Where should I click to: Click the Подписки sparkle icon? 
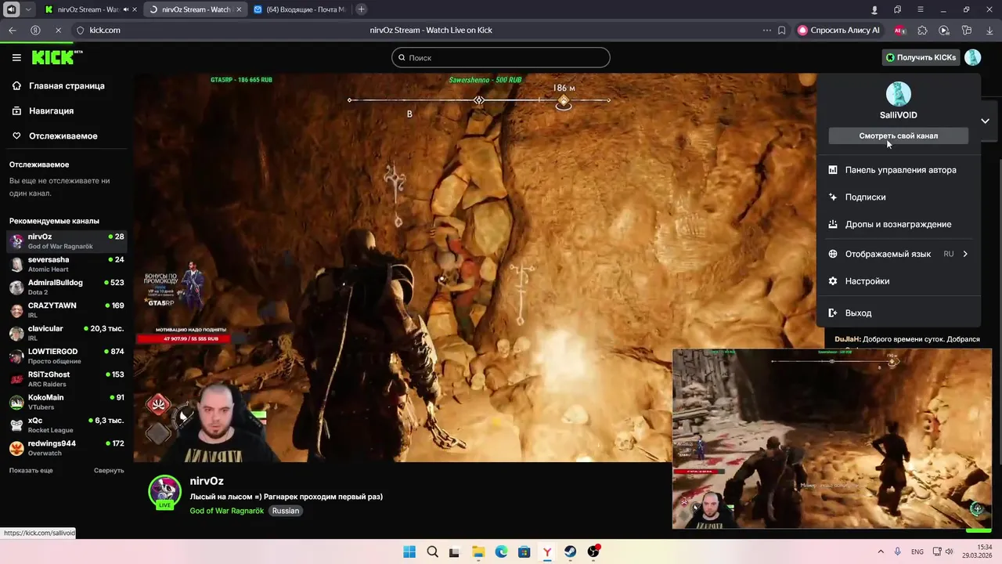click(x=833, y=197)
